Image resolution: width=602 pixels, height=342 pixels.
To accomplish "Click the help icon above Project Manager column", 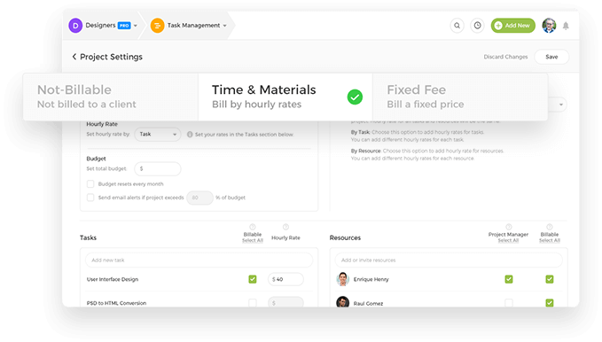I will [508, 227].
